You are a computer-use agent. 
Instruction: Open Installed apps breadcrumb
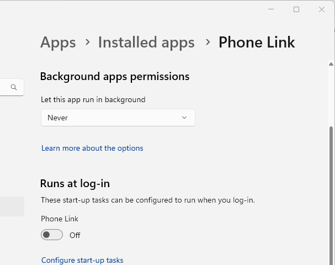click(x=146, y=43)
